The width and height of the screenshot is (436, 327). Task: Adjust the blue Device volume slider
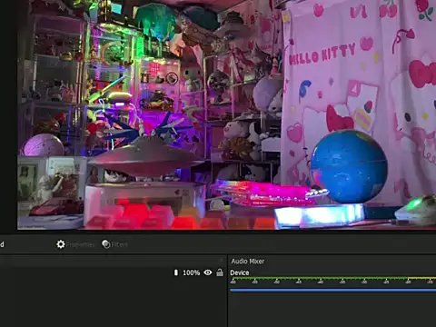click(332, 290)
